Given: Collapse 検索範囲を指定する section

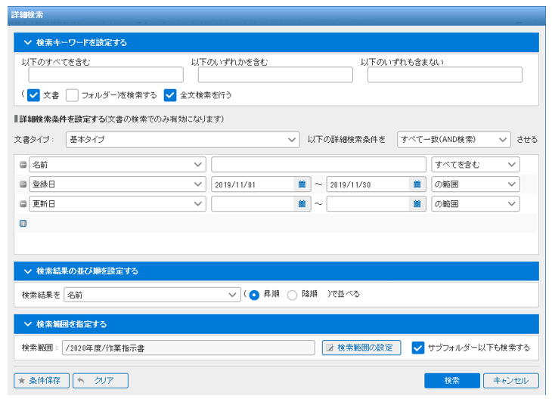Looking at the screenshot, I should coord(28,325).
